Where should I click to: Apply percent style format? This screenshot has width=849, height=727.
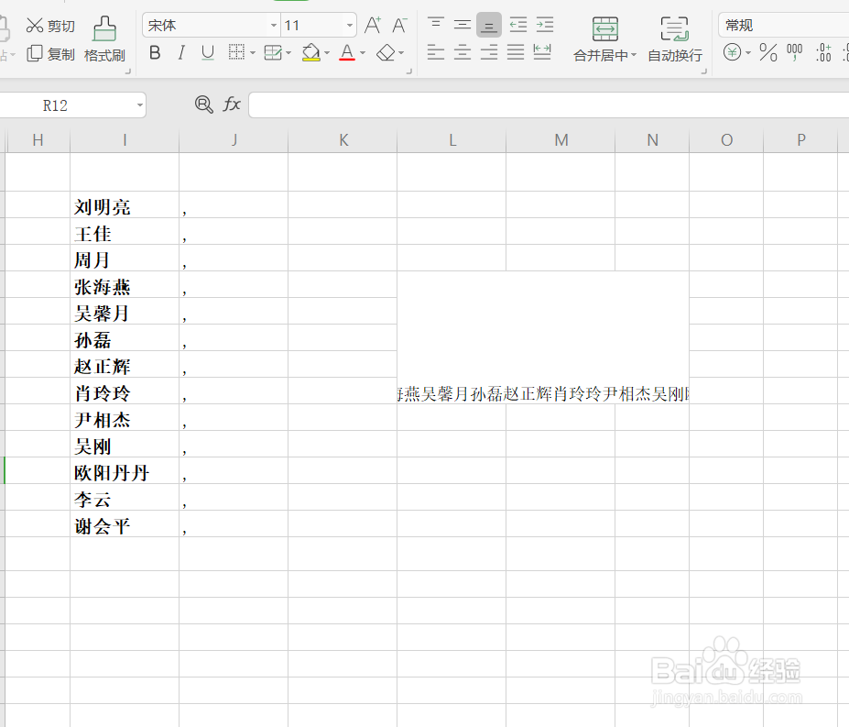(767, 52)
